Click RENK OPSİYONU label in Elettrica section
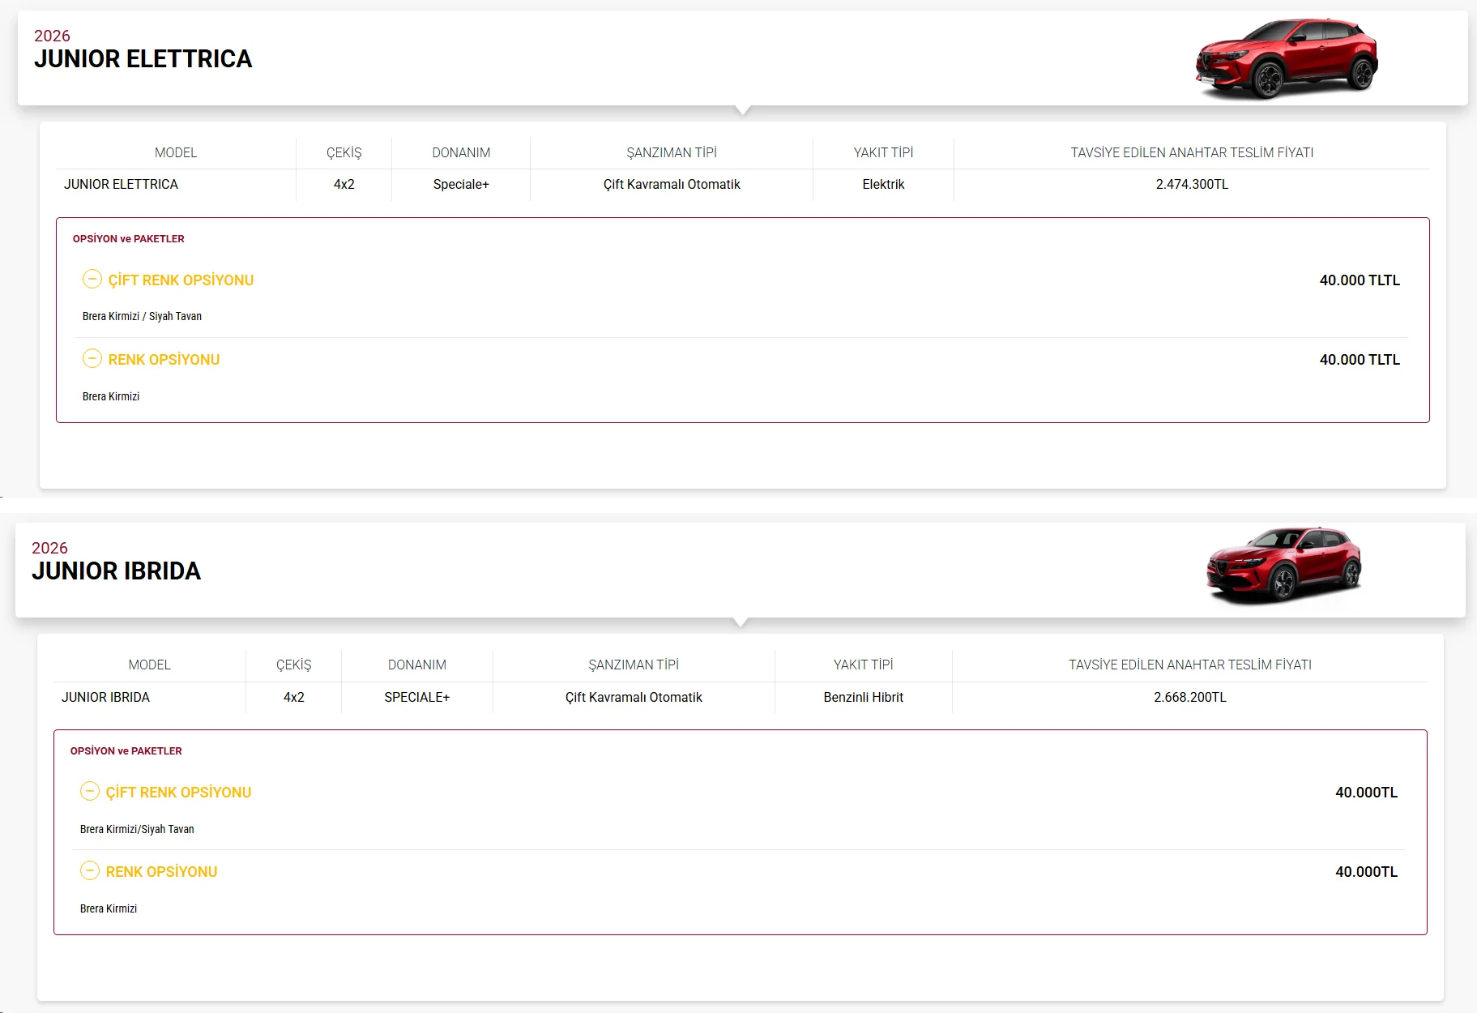 tap(164, 360)
